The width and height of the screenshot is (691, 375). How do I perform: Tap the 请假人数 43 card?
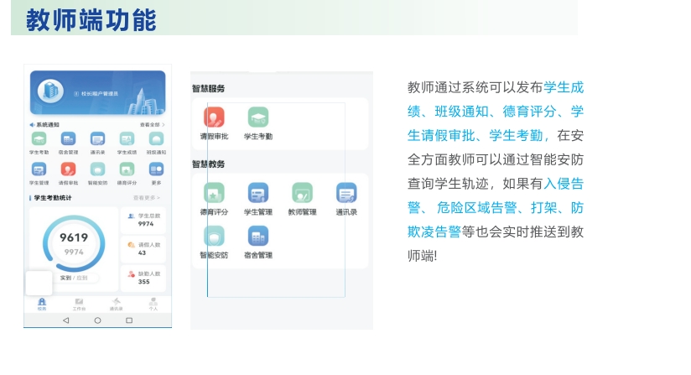143,249
